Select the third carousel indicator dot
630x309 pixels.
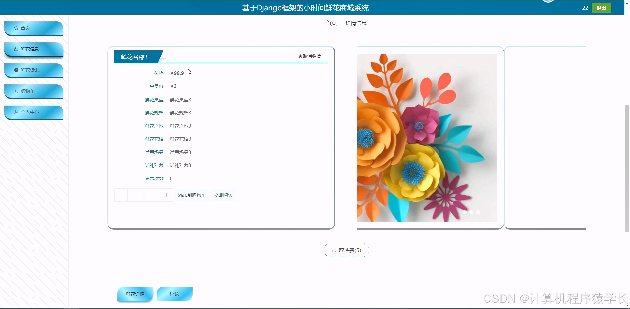click(x=478, y=212)
